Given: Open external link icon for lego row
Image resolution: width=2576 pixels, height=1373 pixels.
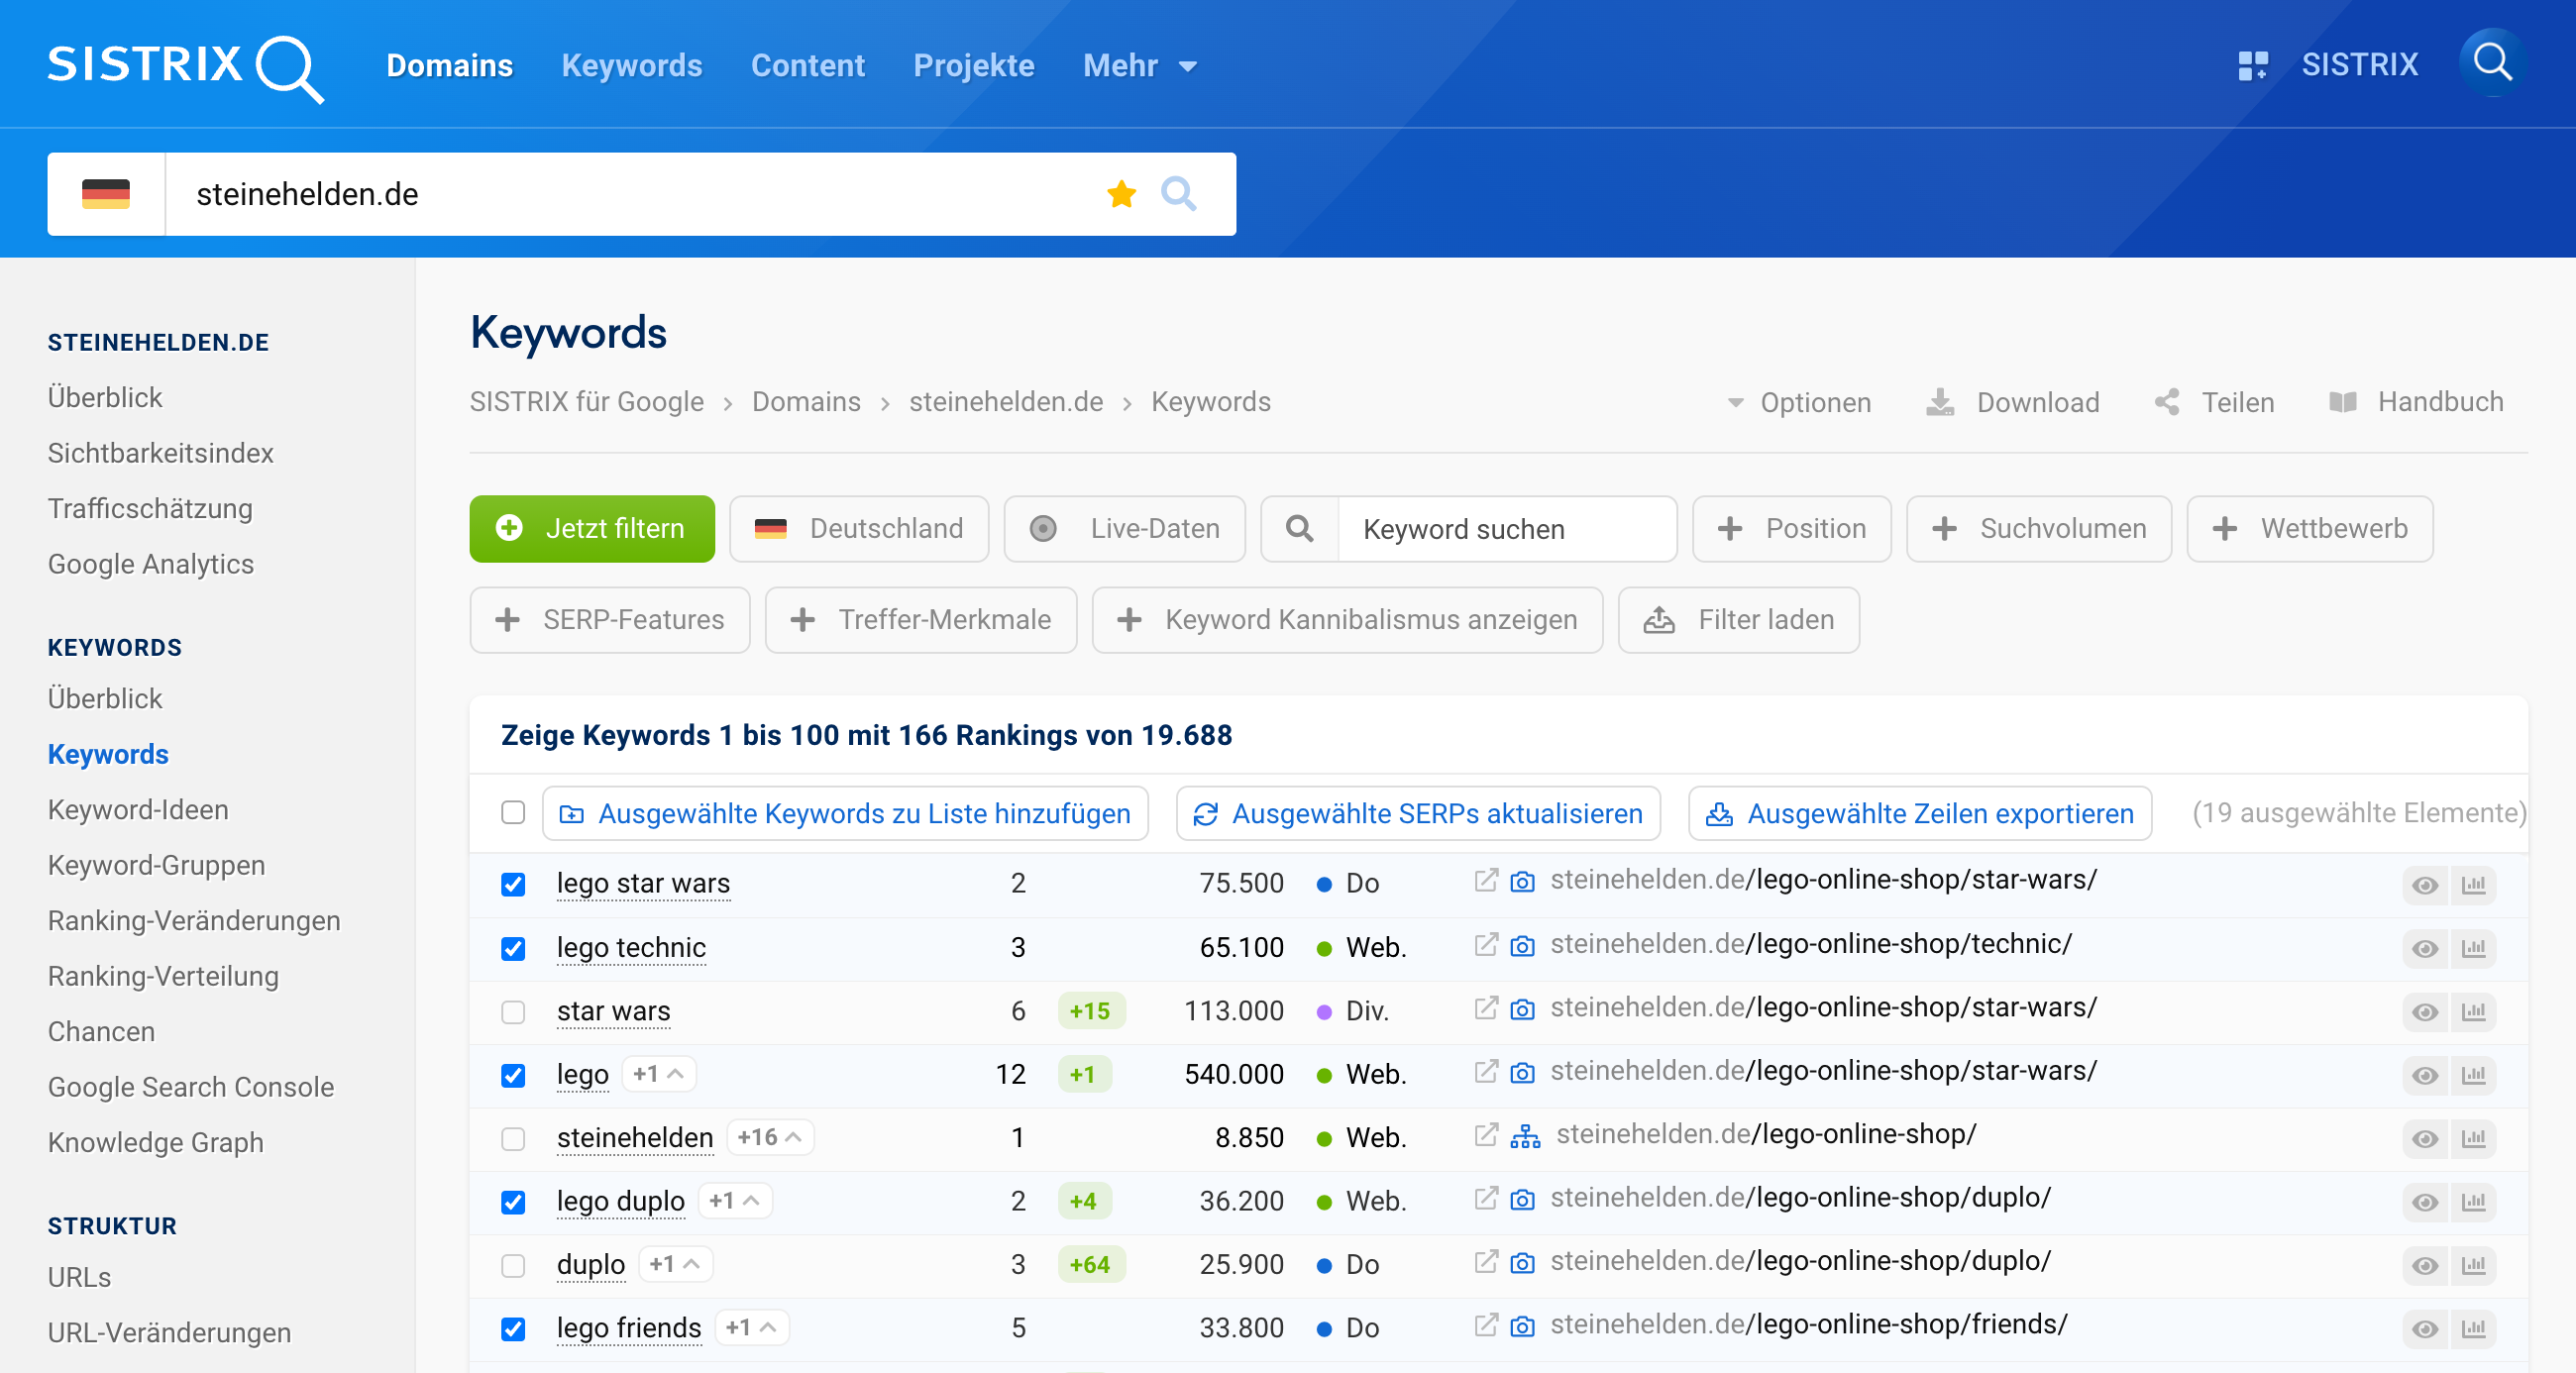Looking at the screenshot, I should (1486, 1072).
